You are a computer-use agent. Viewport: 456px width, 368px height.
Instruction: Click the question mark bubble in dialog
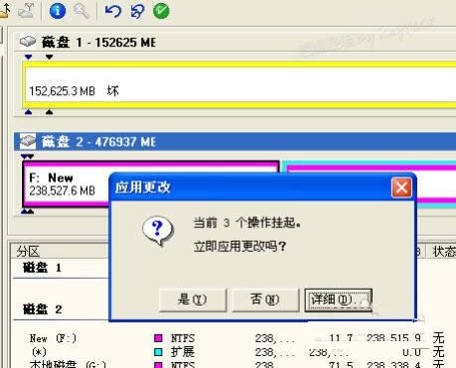click(158, 231)
